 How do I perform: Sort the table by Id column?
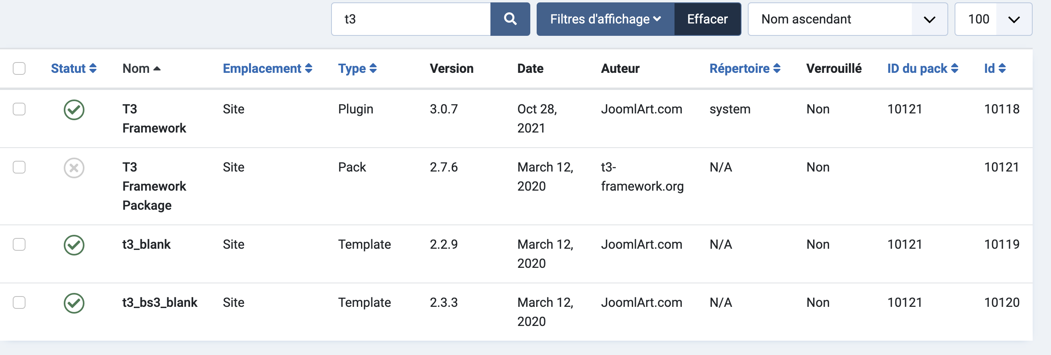(995, 68)
